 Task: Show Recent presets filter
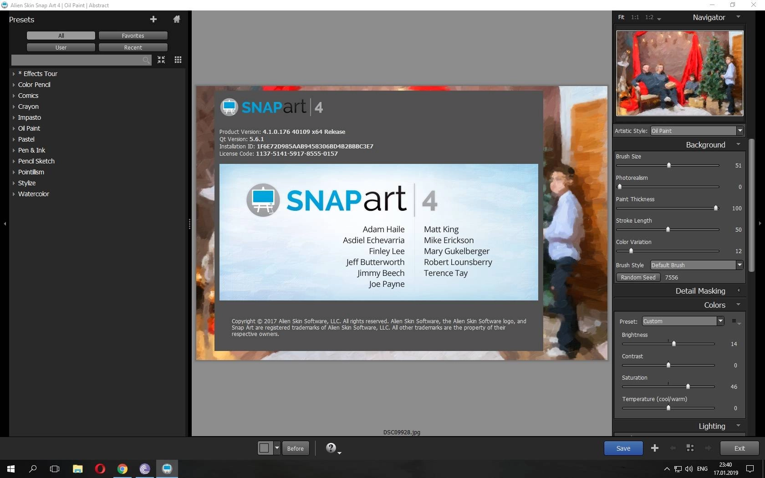pos(133,47)
